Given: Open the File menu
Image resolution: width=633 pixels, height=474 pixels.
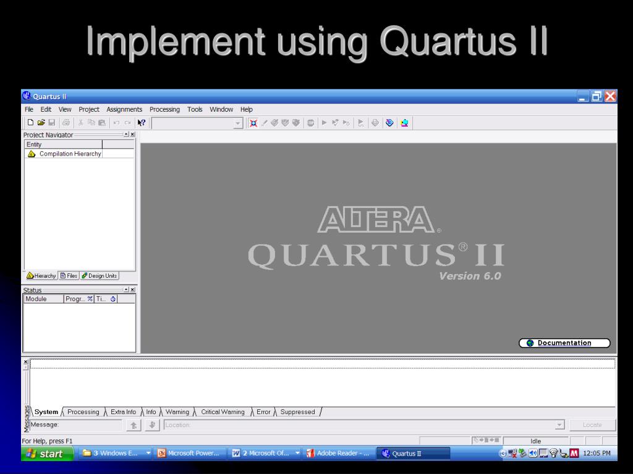Looking at the screenshot, I should [29, 109].
